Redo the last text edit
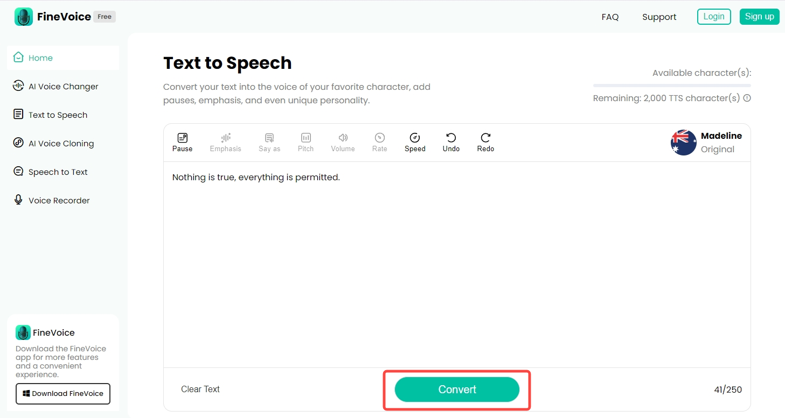 (x=485, y=141)
